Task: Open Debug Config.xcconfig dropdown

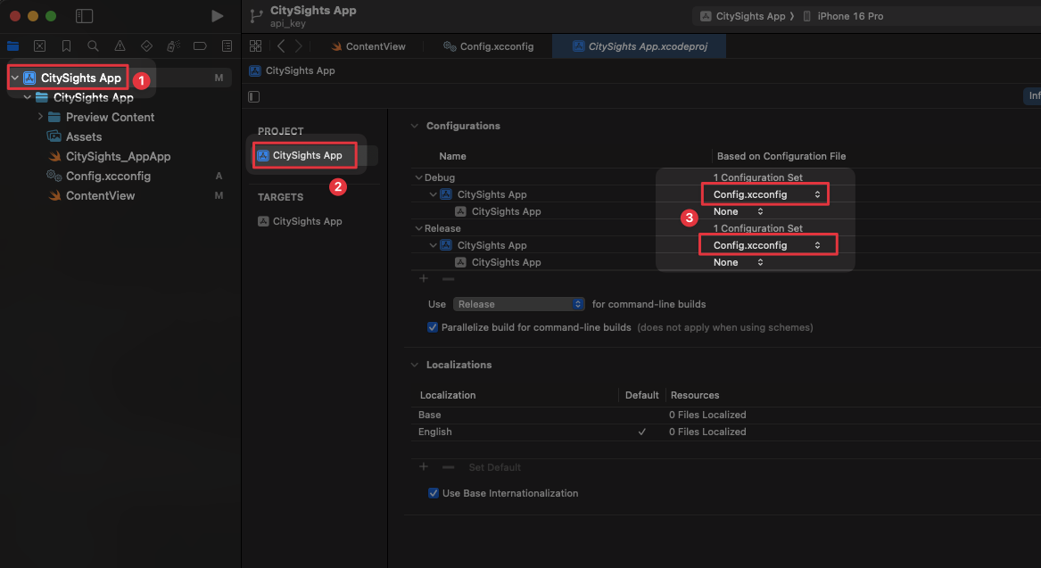Action: [x=765, y=194]
